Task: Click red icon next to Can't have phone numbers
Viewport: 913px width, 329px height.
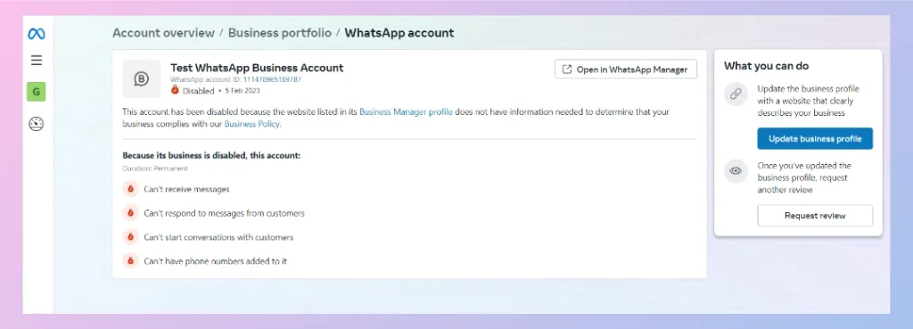Action: point(130,261)
